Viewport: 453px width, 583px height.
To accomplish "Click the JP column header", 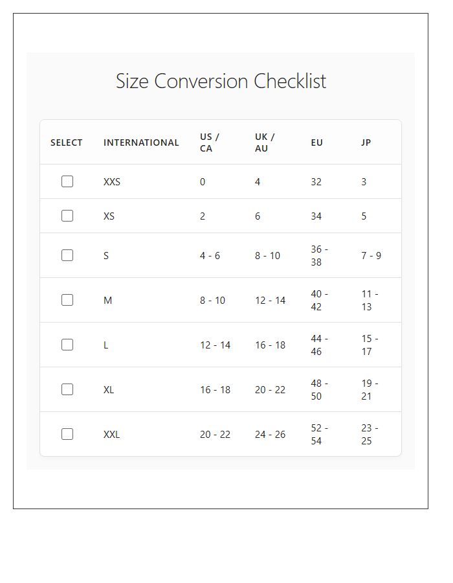I will tap(366, 143).
